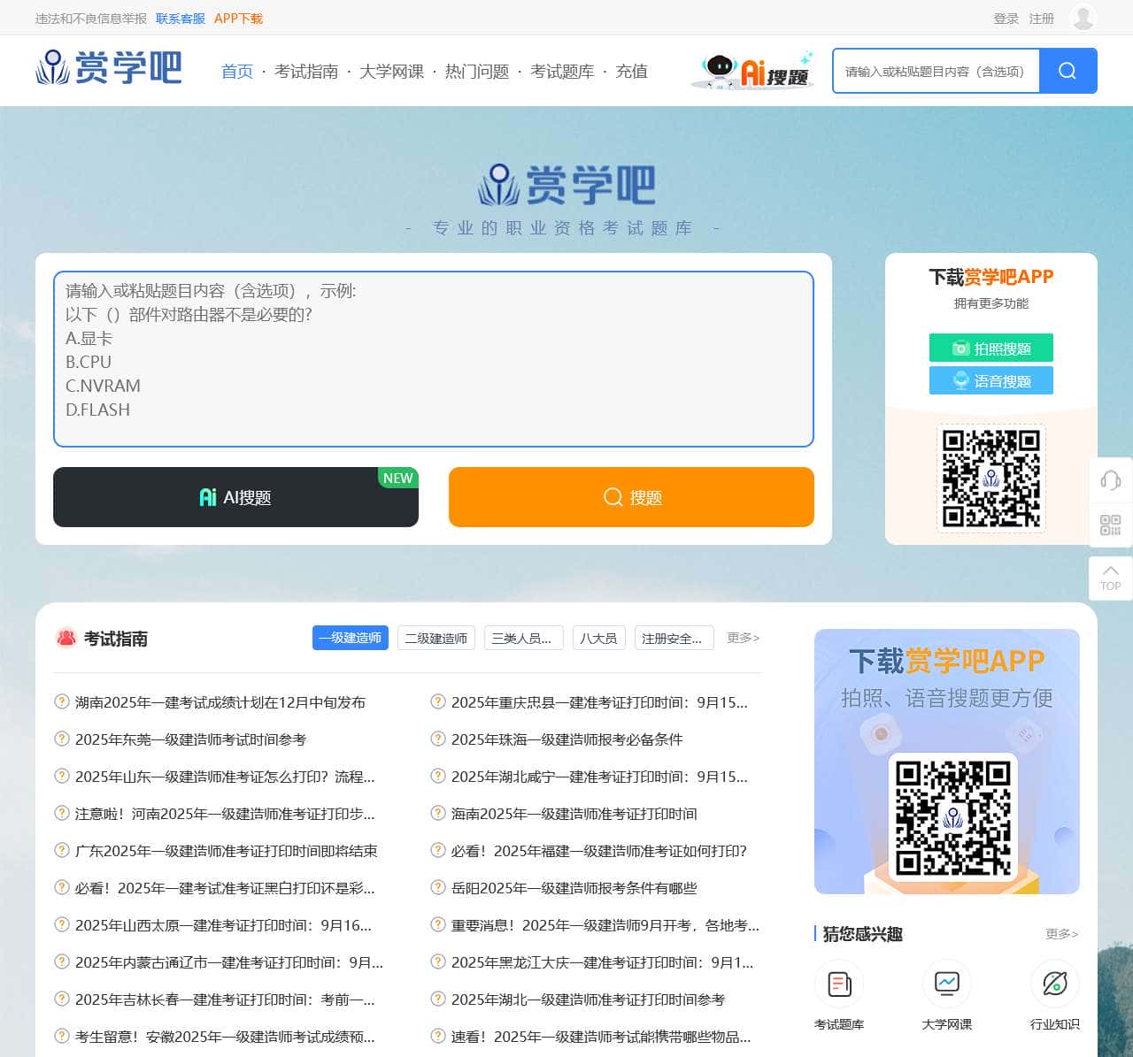Go to 充值 in the top navigation
This screenshot has height=1057, width=1133.
point(631,72)
